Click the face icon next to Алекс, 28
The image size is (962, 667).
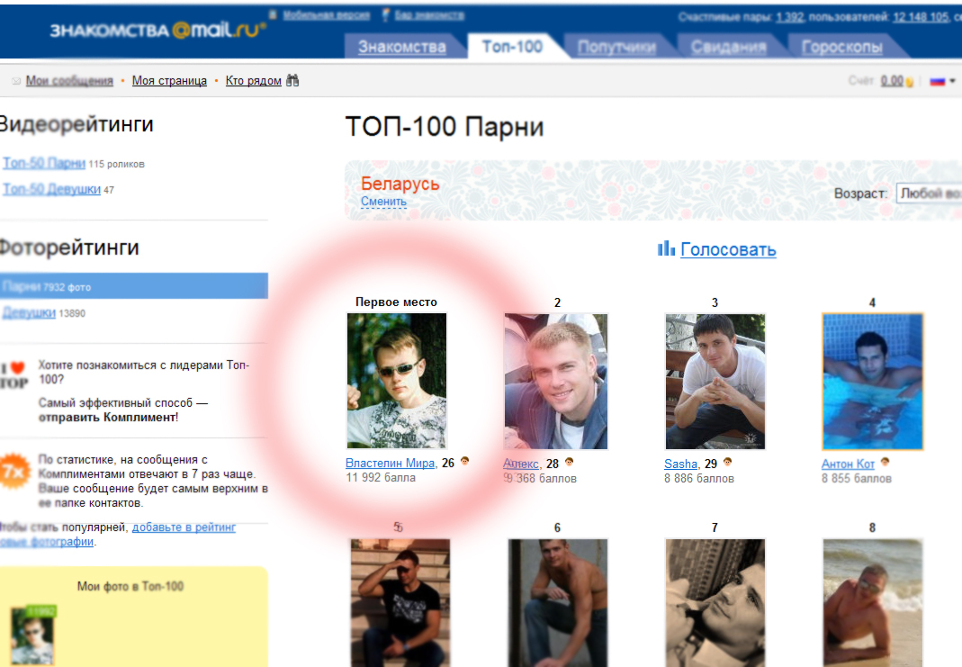570,462
